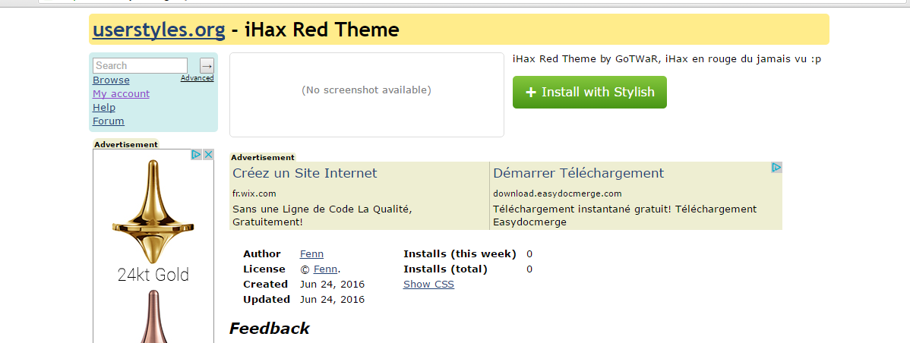Click inside the Search text field
Screen dimensions: 910x343
140,66
